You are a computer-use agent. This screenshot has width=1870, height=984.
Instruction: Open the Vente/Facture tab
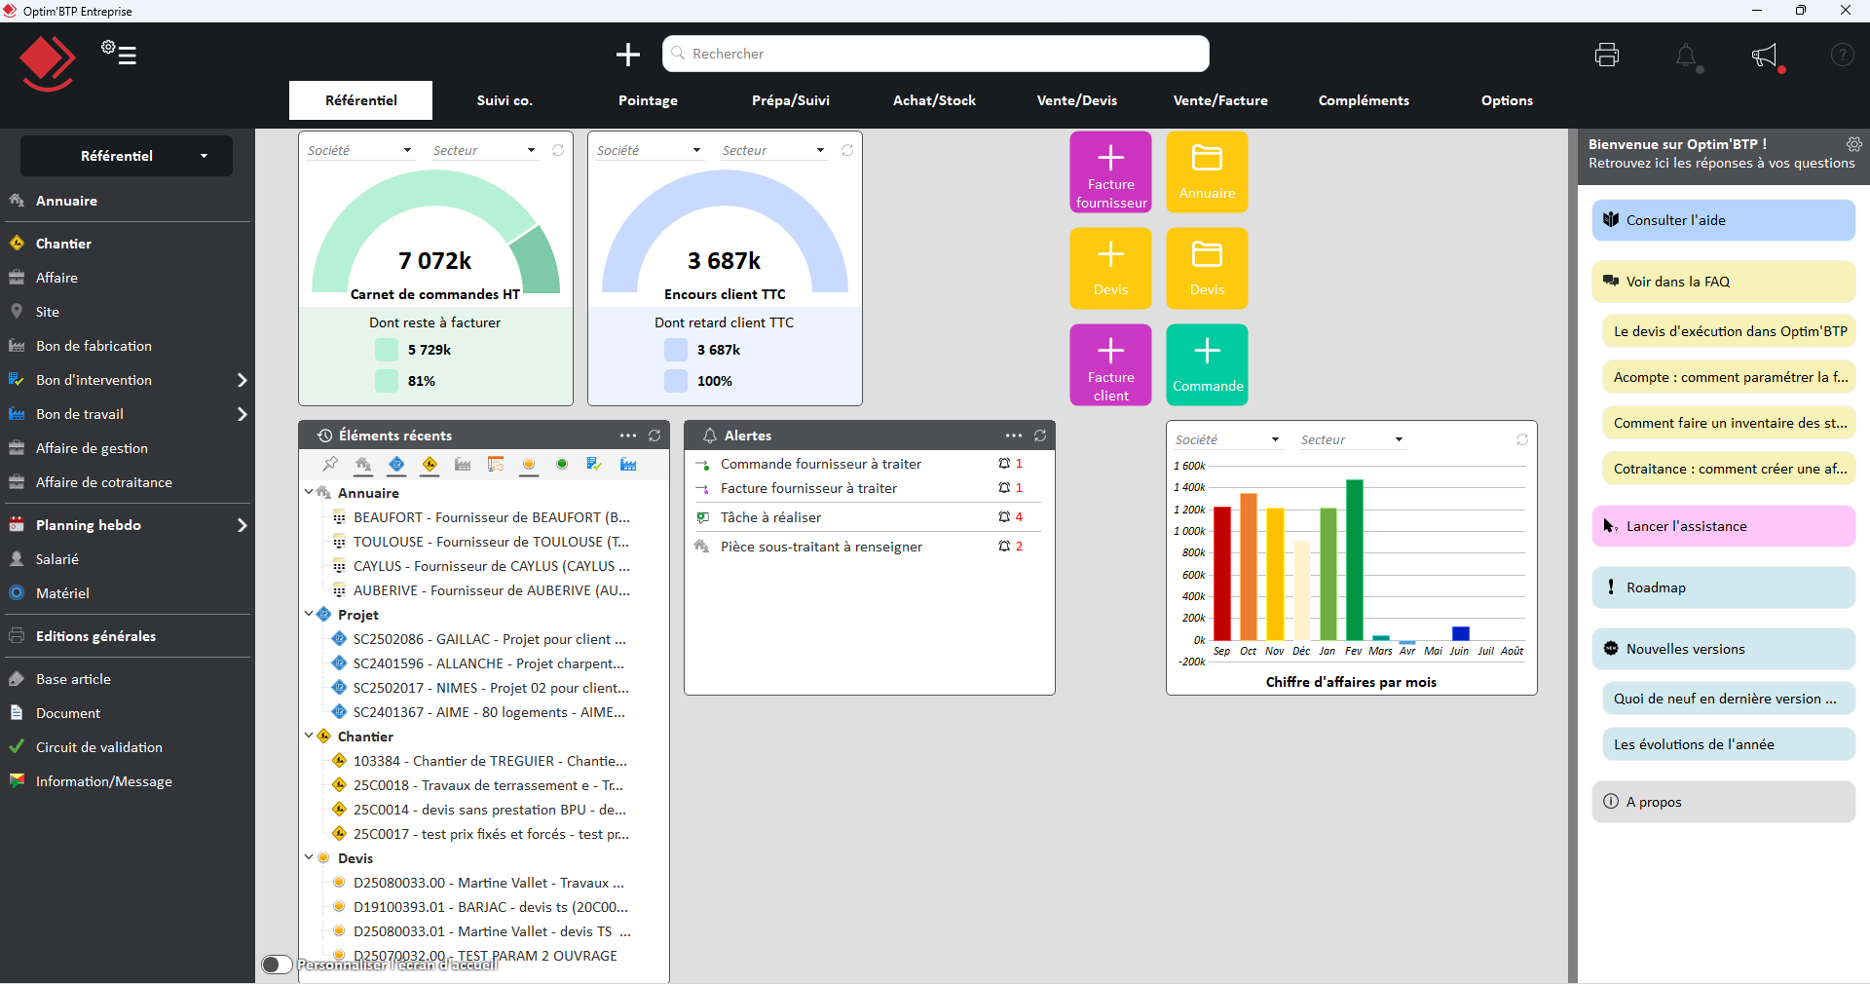click(1219, 100)
